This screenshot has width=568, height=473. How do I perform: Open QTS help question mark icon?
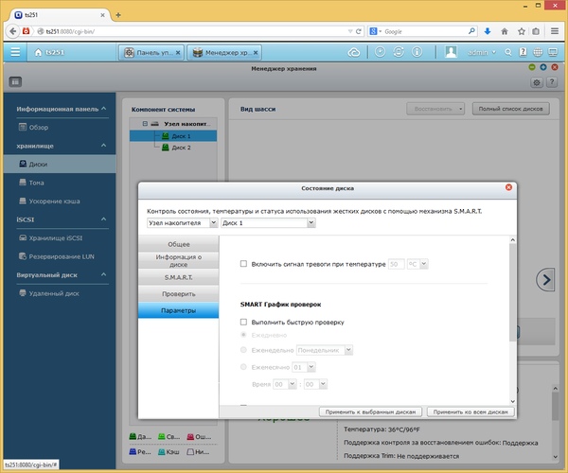[523, 52]
